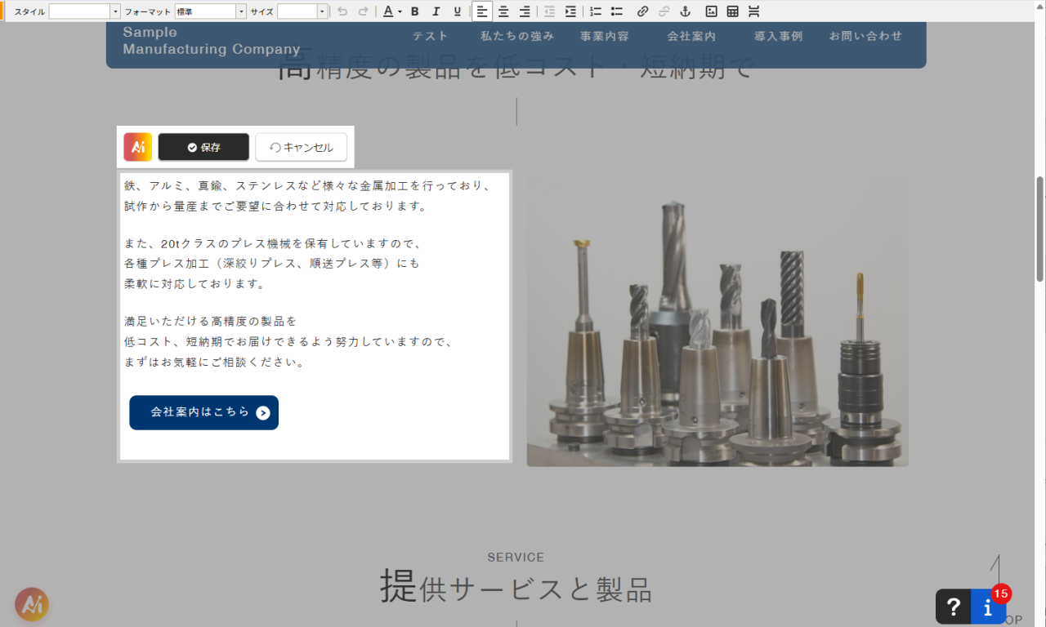Center align the text
Viewport: 1046px width, 627px height.
tap(503, 11)
